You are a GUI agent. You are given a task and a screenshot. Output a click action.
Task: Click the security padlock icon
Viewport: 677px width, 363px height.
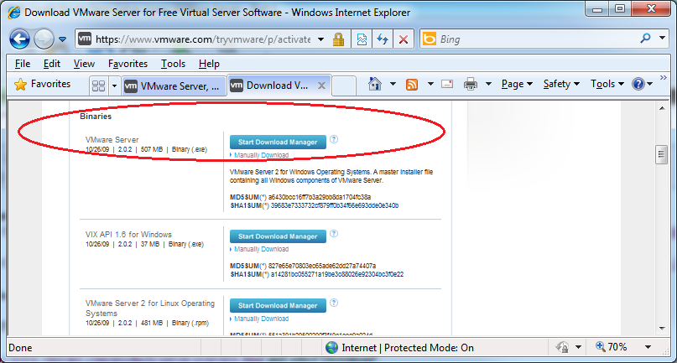[x=339, y=39]
